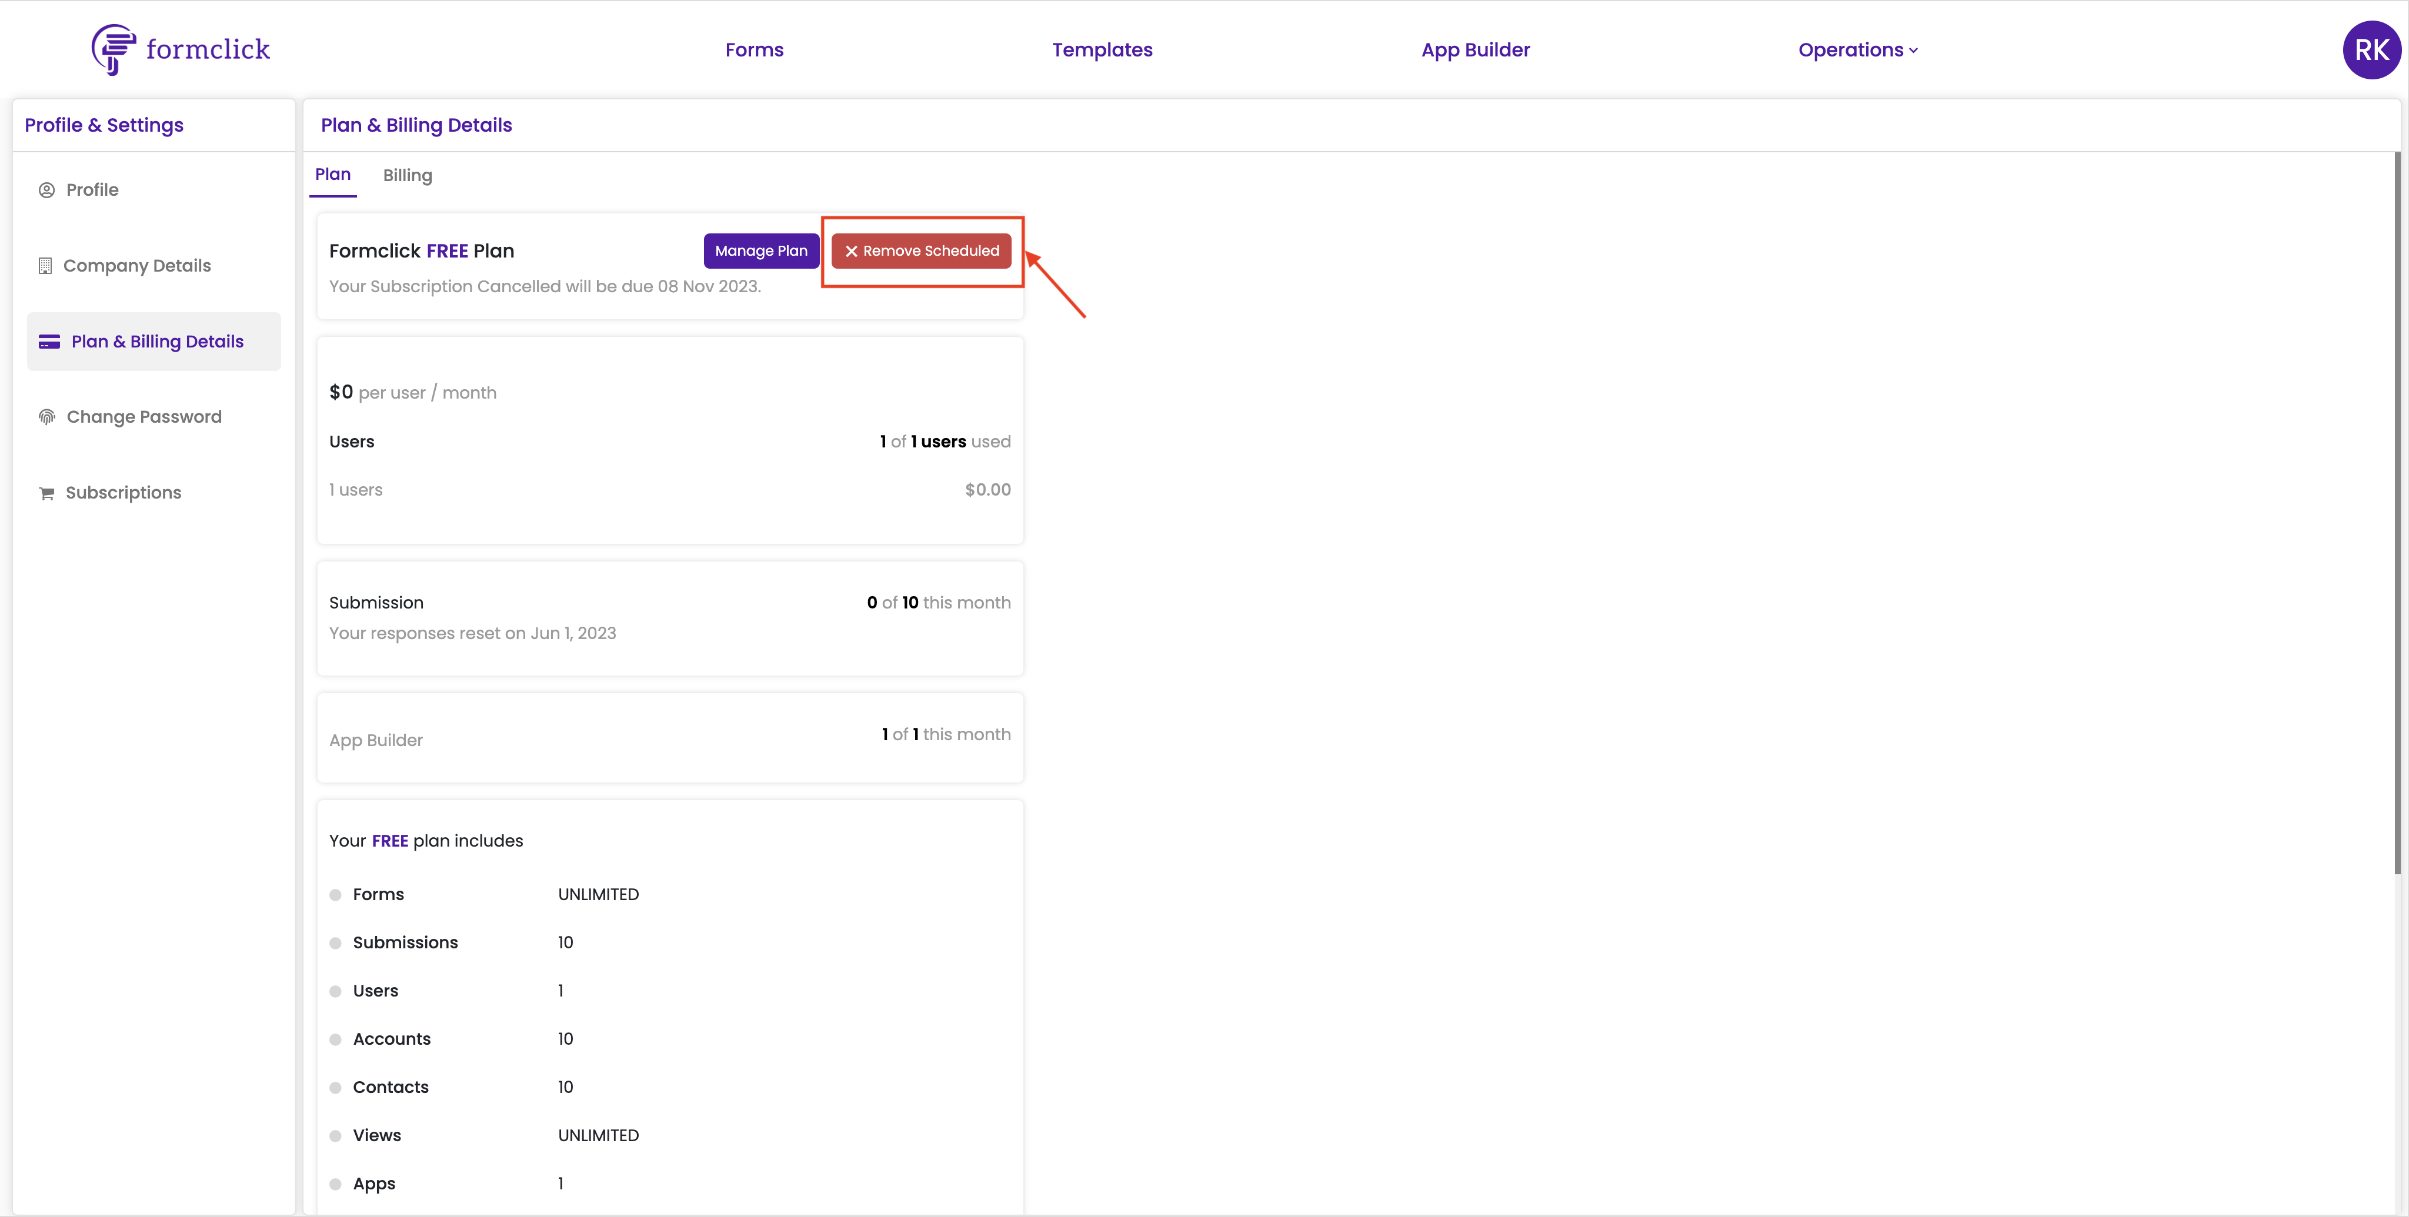Click the Apps feature row label
2409x1217 pixels.
pyautogui.click(x=374, y=1183)
